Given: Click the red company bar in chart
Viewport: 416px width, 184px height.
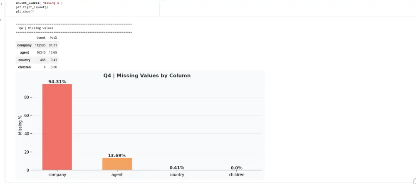Looking at the screenshot, I should click(x=57, y=127).
